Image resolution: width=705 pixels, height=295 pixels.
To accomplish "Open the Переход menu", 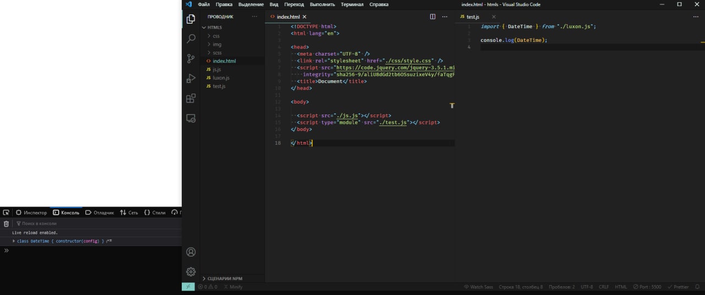I will 294,4.
